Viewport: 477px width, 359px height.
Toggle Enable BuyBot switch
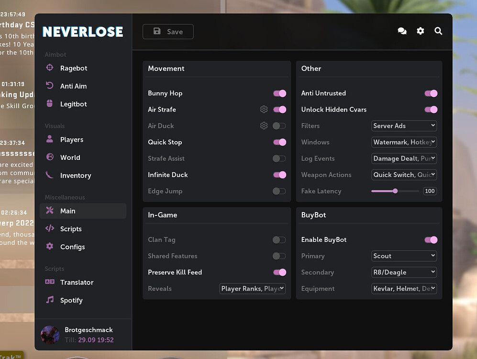[x=431, y=240]
